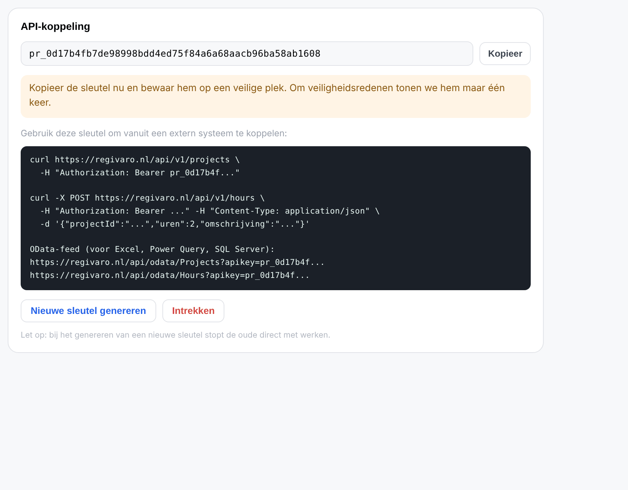Generate a new key via Nieuwe sleutel genereren

click(x=88, y=311)
